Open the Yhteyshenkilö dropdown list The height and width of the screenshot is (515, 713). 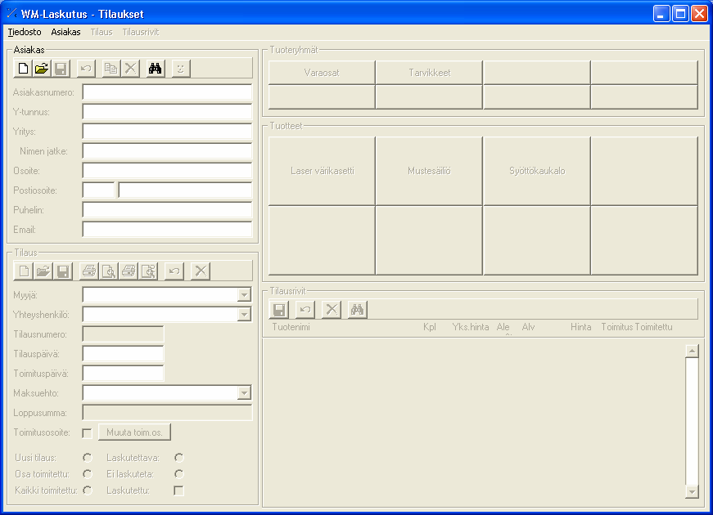click(x=244, y=315)
